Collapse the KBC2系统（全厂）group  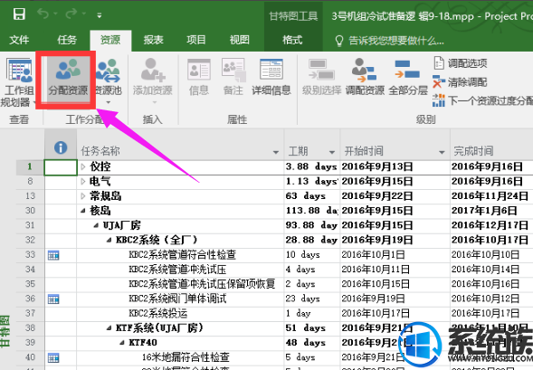coord(109,241)
